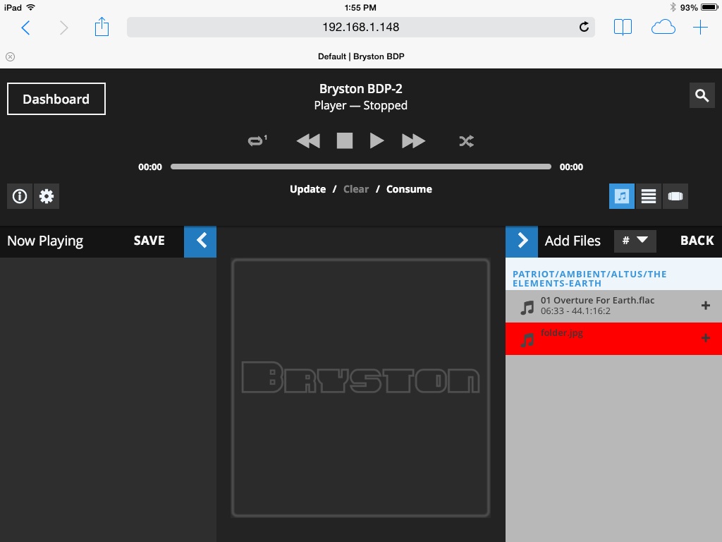The image size is (722, 542).
Task: Tap the Safari forward arrow
Action: 63,28
